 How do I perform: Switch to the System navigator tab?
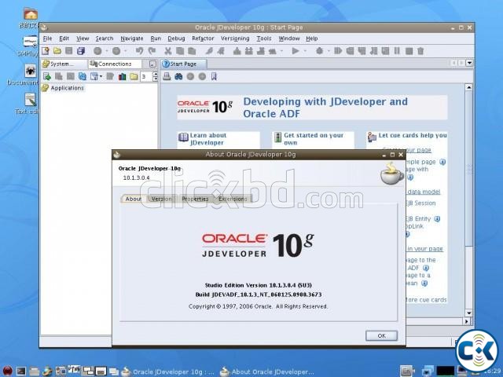pyautogui.click(x=64, y=64)
